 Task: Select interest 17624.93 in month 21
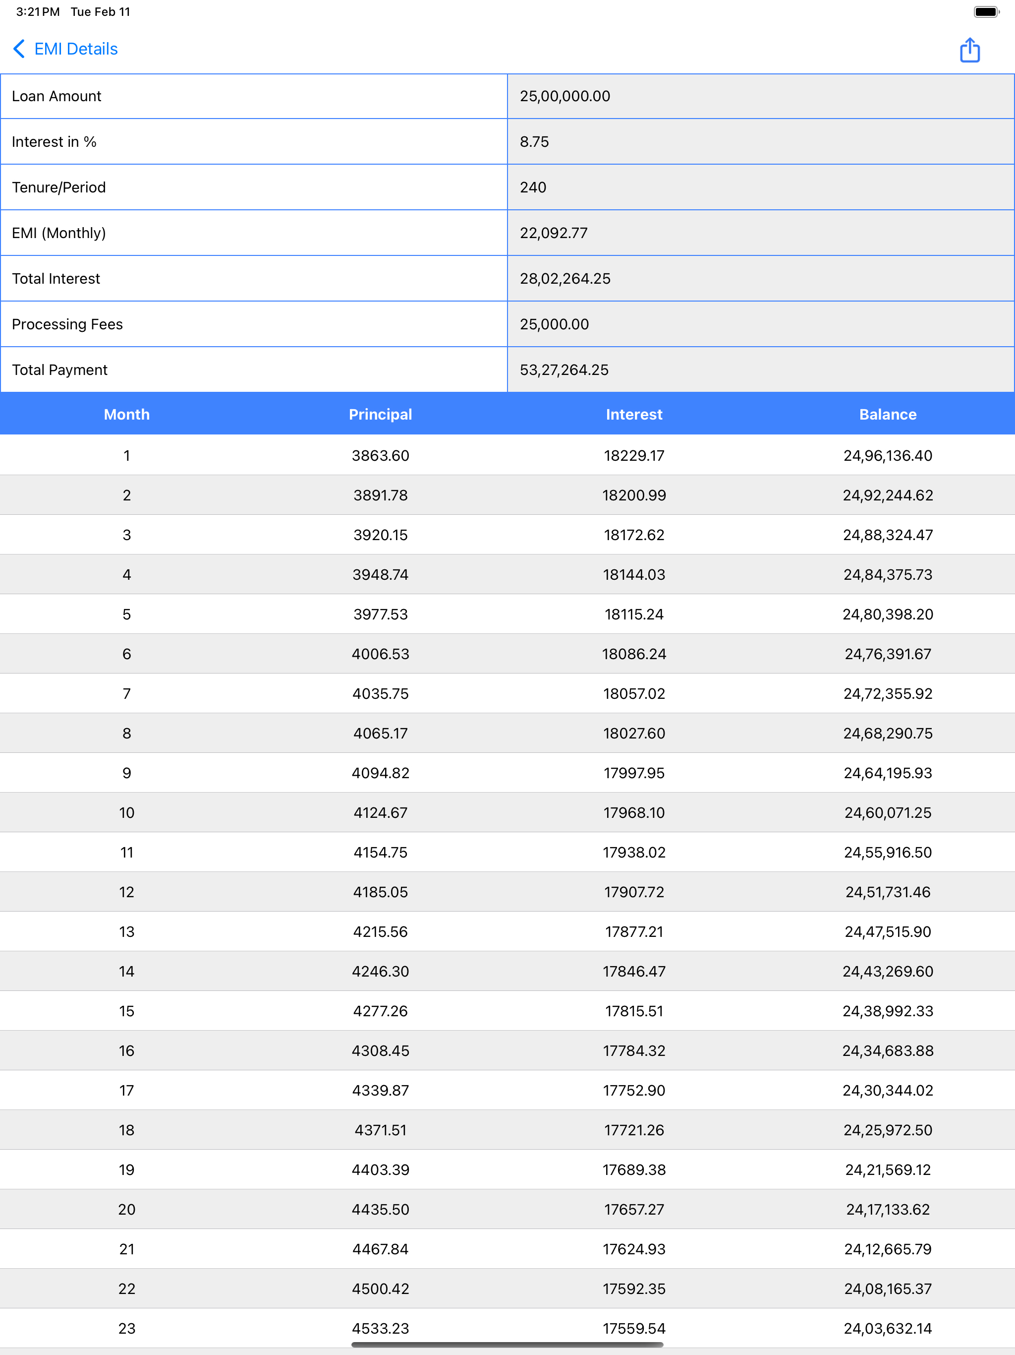(634, 1249)
